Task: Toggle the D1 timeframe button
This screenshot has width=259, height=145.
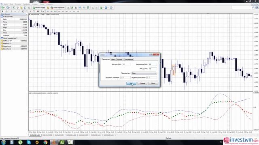Action: tap(70, 11)
